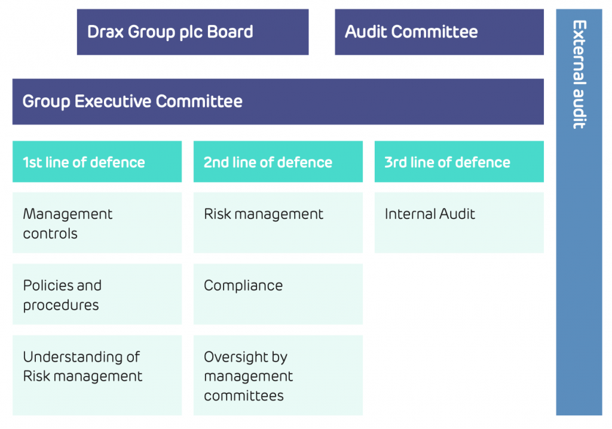This screenshot has height=429, width=612.
Task: Select Oversight by management committees cell
Action: click(x=278, y=375)
